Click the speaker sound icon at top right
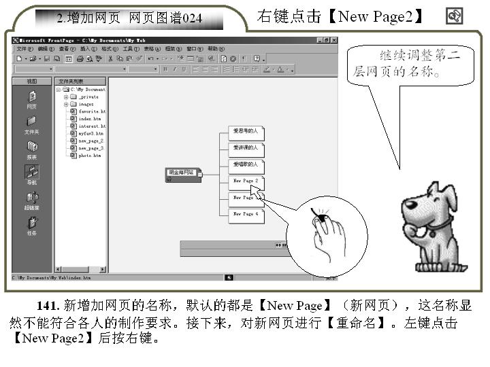The image size is (490, 367). (x=454, y=16)
